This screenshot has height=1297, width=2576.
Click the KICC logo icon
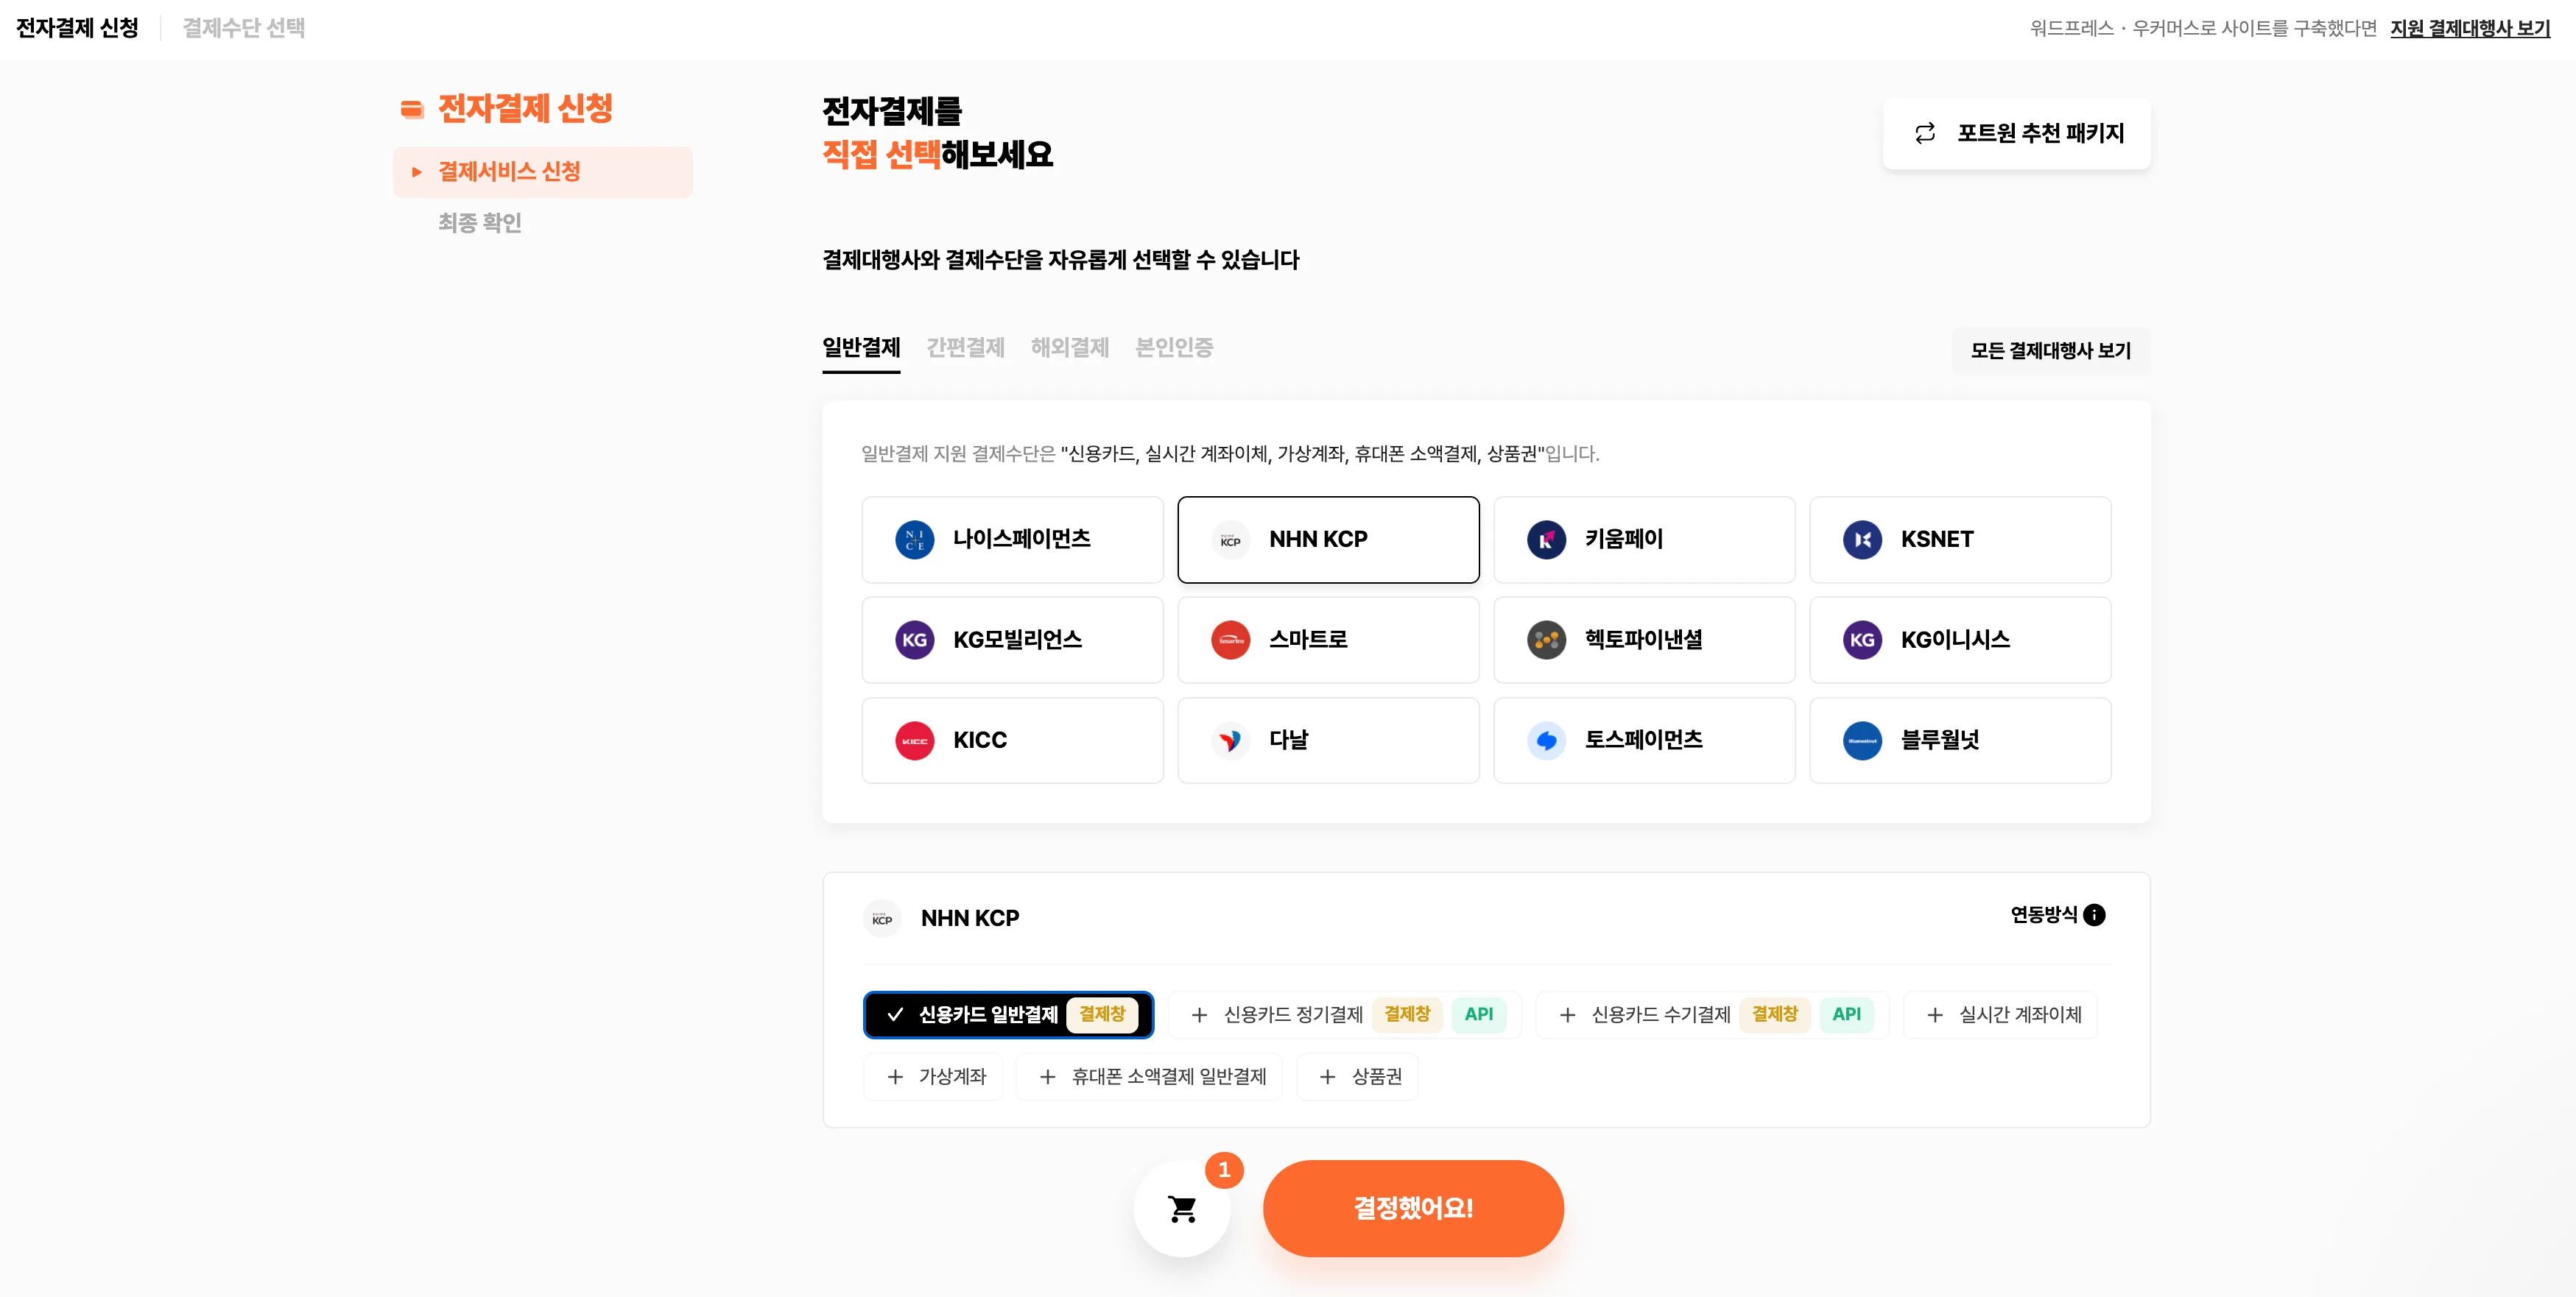tap(914, 741)
